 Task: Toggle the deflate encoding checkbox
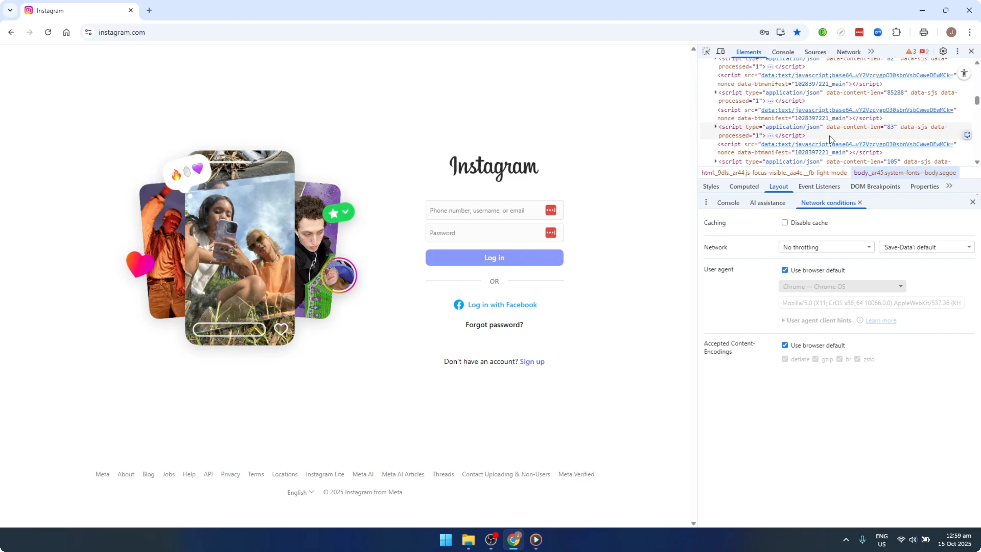785,359
